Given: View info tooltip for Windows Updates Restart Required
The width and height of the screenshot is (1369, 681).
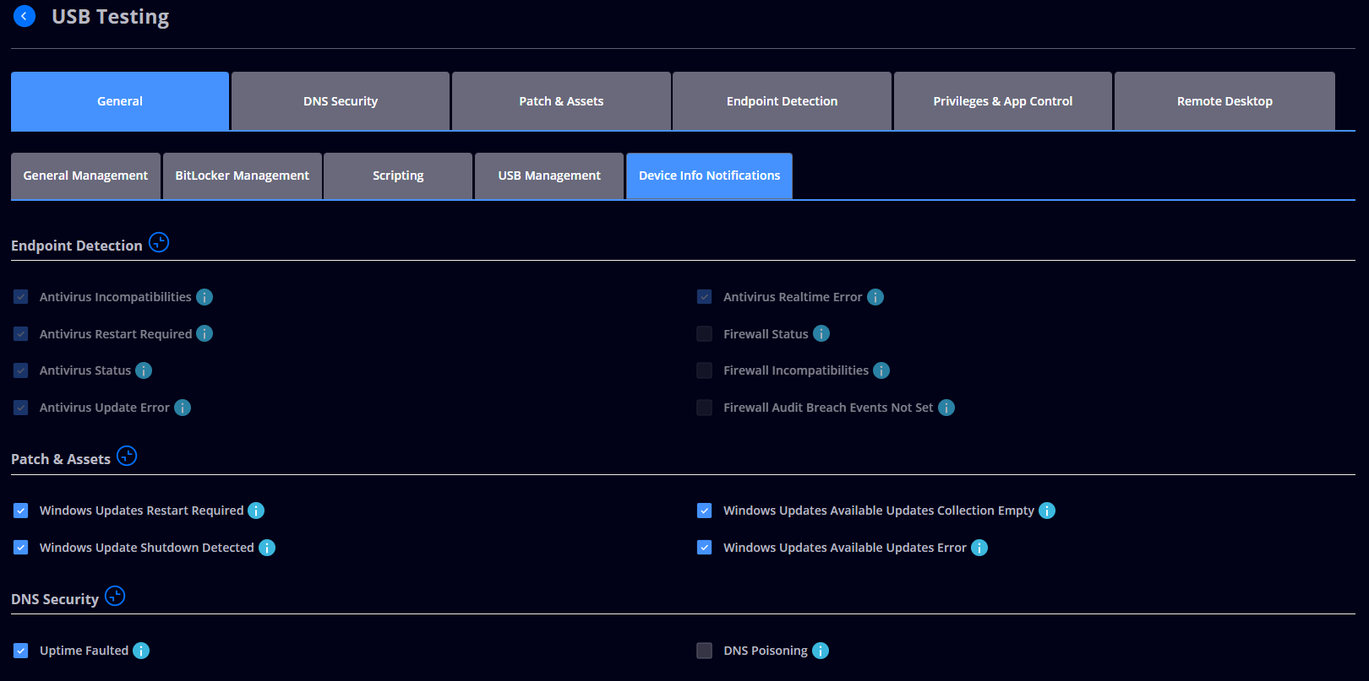Looking at the screenshot, I should click(256, 511).
